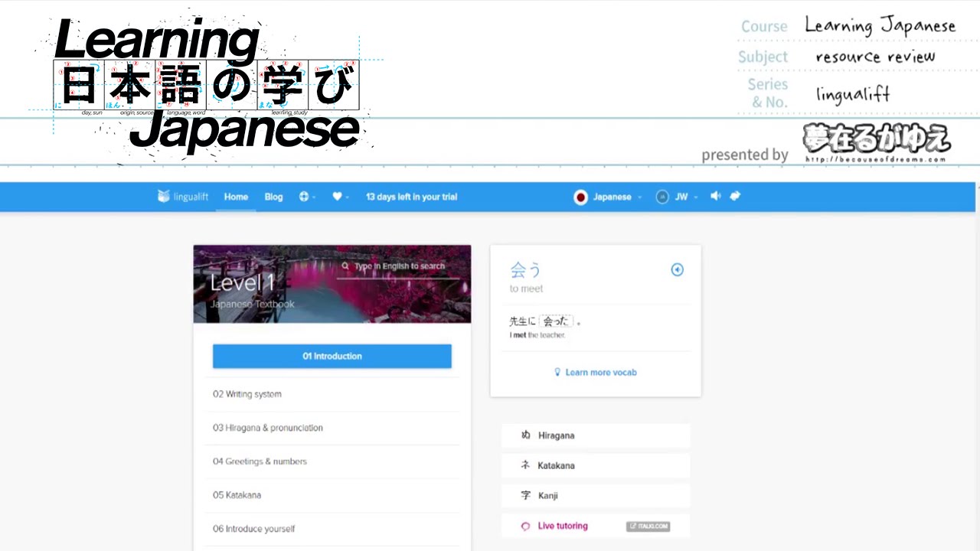The height and width of the screenshot is (551, 980).
Task: Expand the globe icon dropdown
Action: (307, 197)
